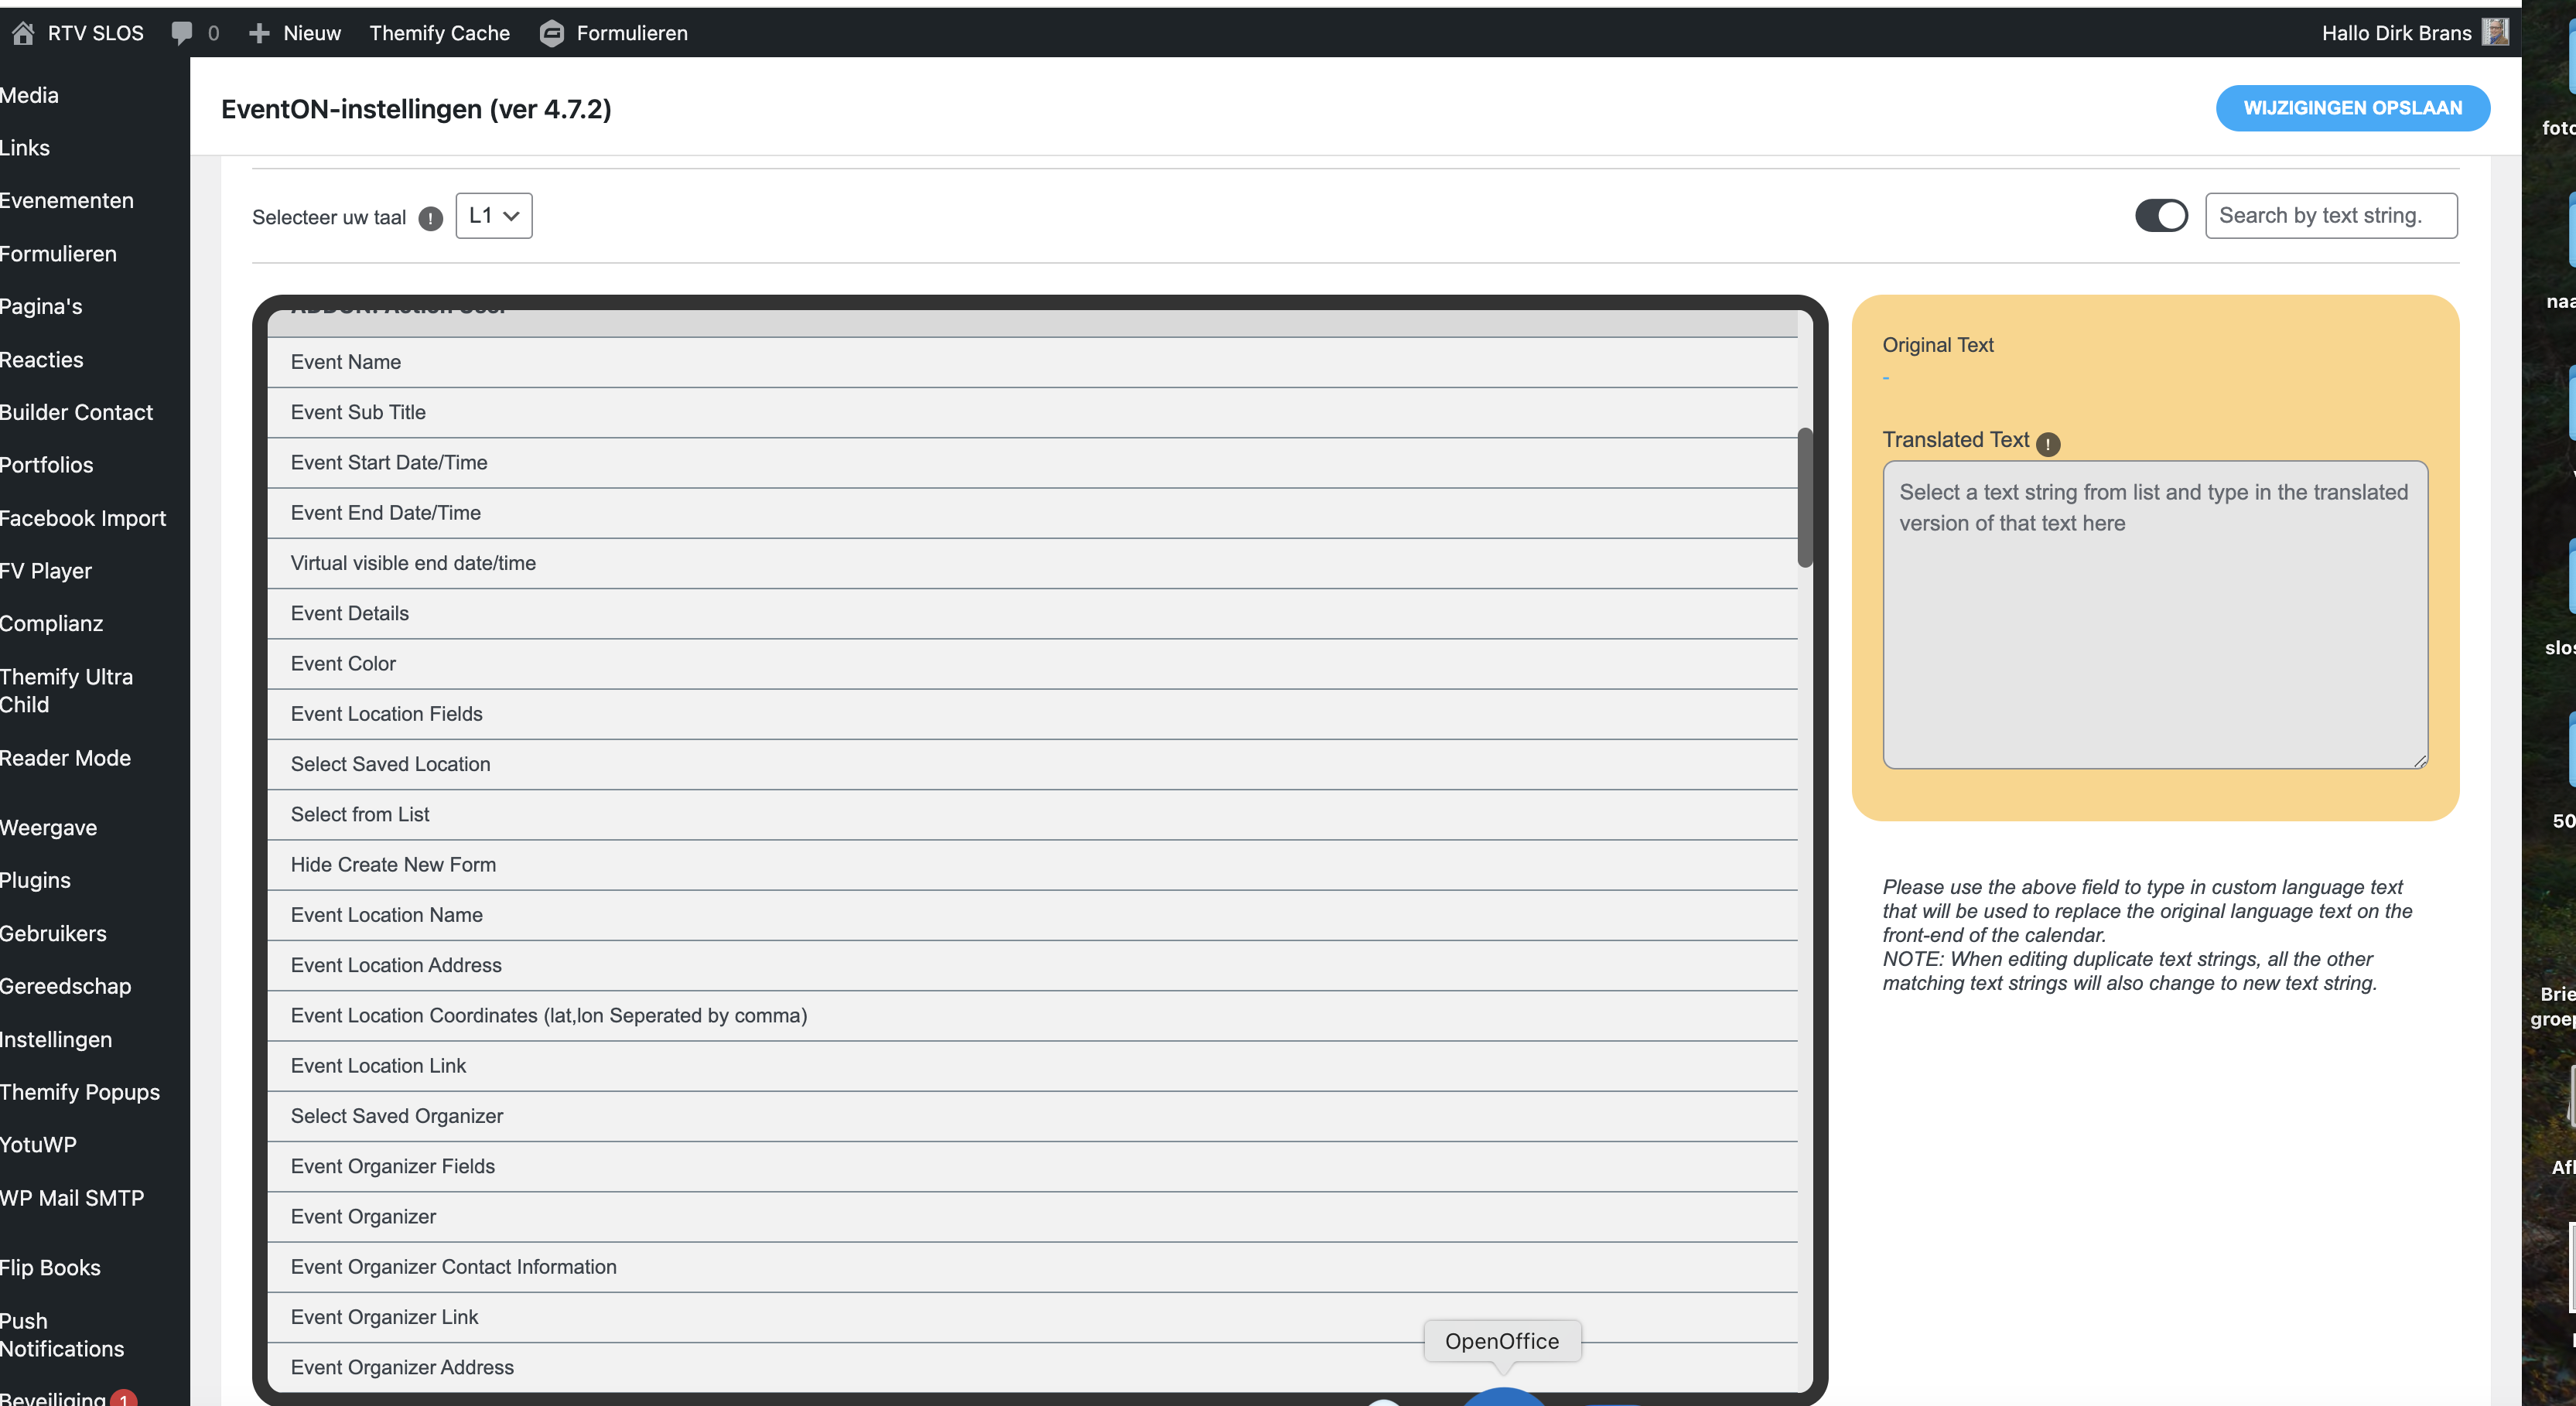The width and height of the screenshot is (2576, 1406).
Task: Open Flip Books in the sidebar
Action: point(50,1268)
